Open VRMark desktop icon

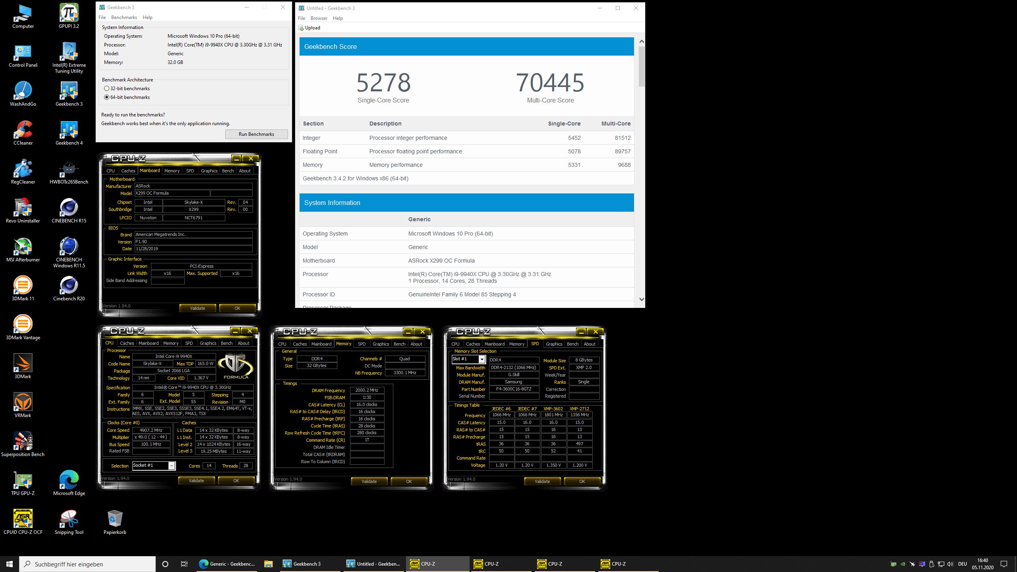pos(23,406)
